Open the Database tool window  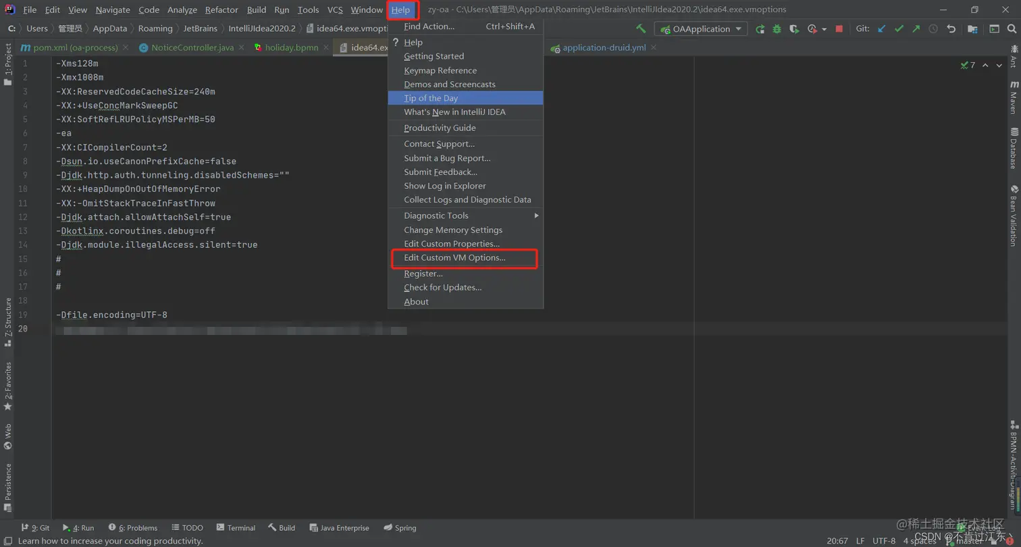coord(1014,148)
